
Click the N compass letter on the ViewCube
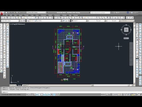pos(126,25)
